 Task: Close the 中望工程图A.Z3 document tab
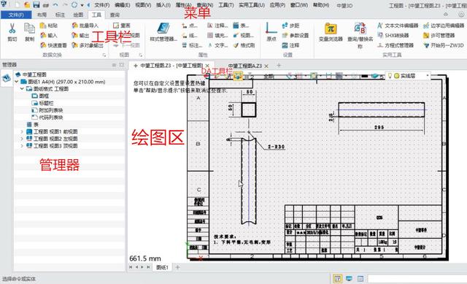[x=266, y=66]
